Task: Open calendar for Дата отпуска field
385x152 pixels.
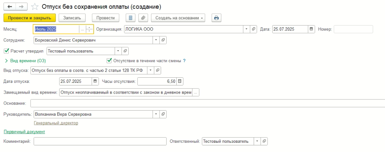Action: [x=95, y=81]
